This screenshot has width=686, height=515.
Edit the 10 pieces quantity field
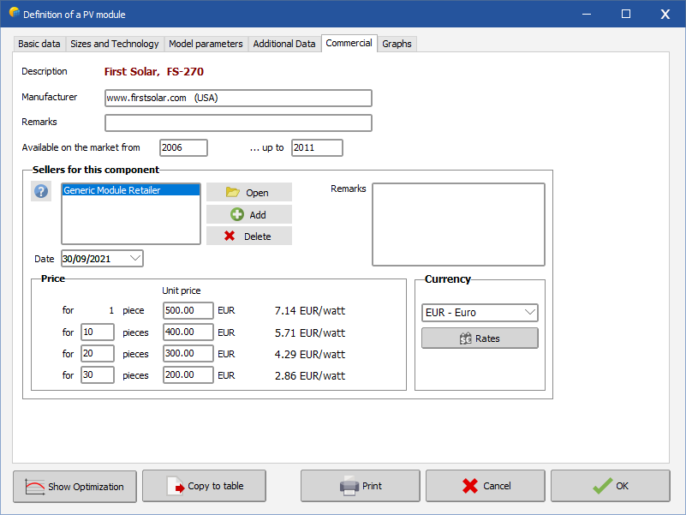tap(98, 332)
